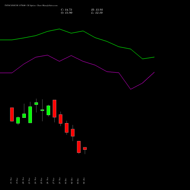This screenshot has width=190, height=190.
Task: Click the red candle for 03 Dec
Action: click(79, 147)
